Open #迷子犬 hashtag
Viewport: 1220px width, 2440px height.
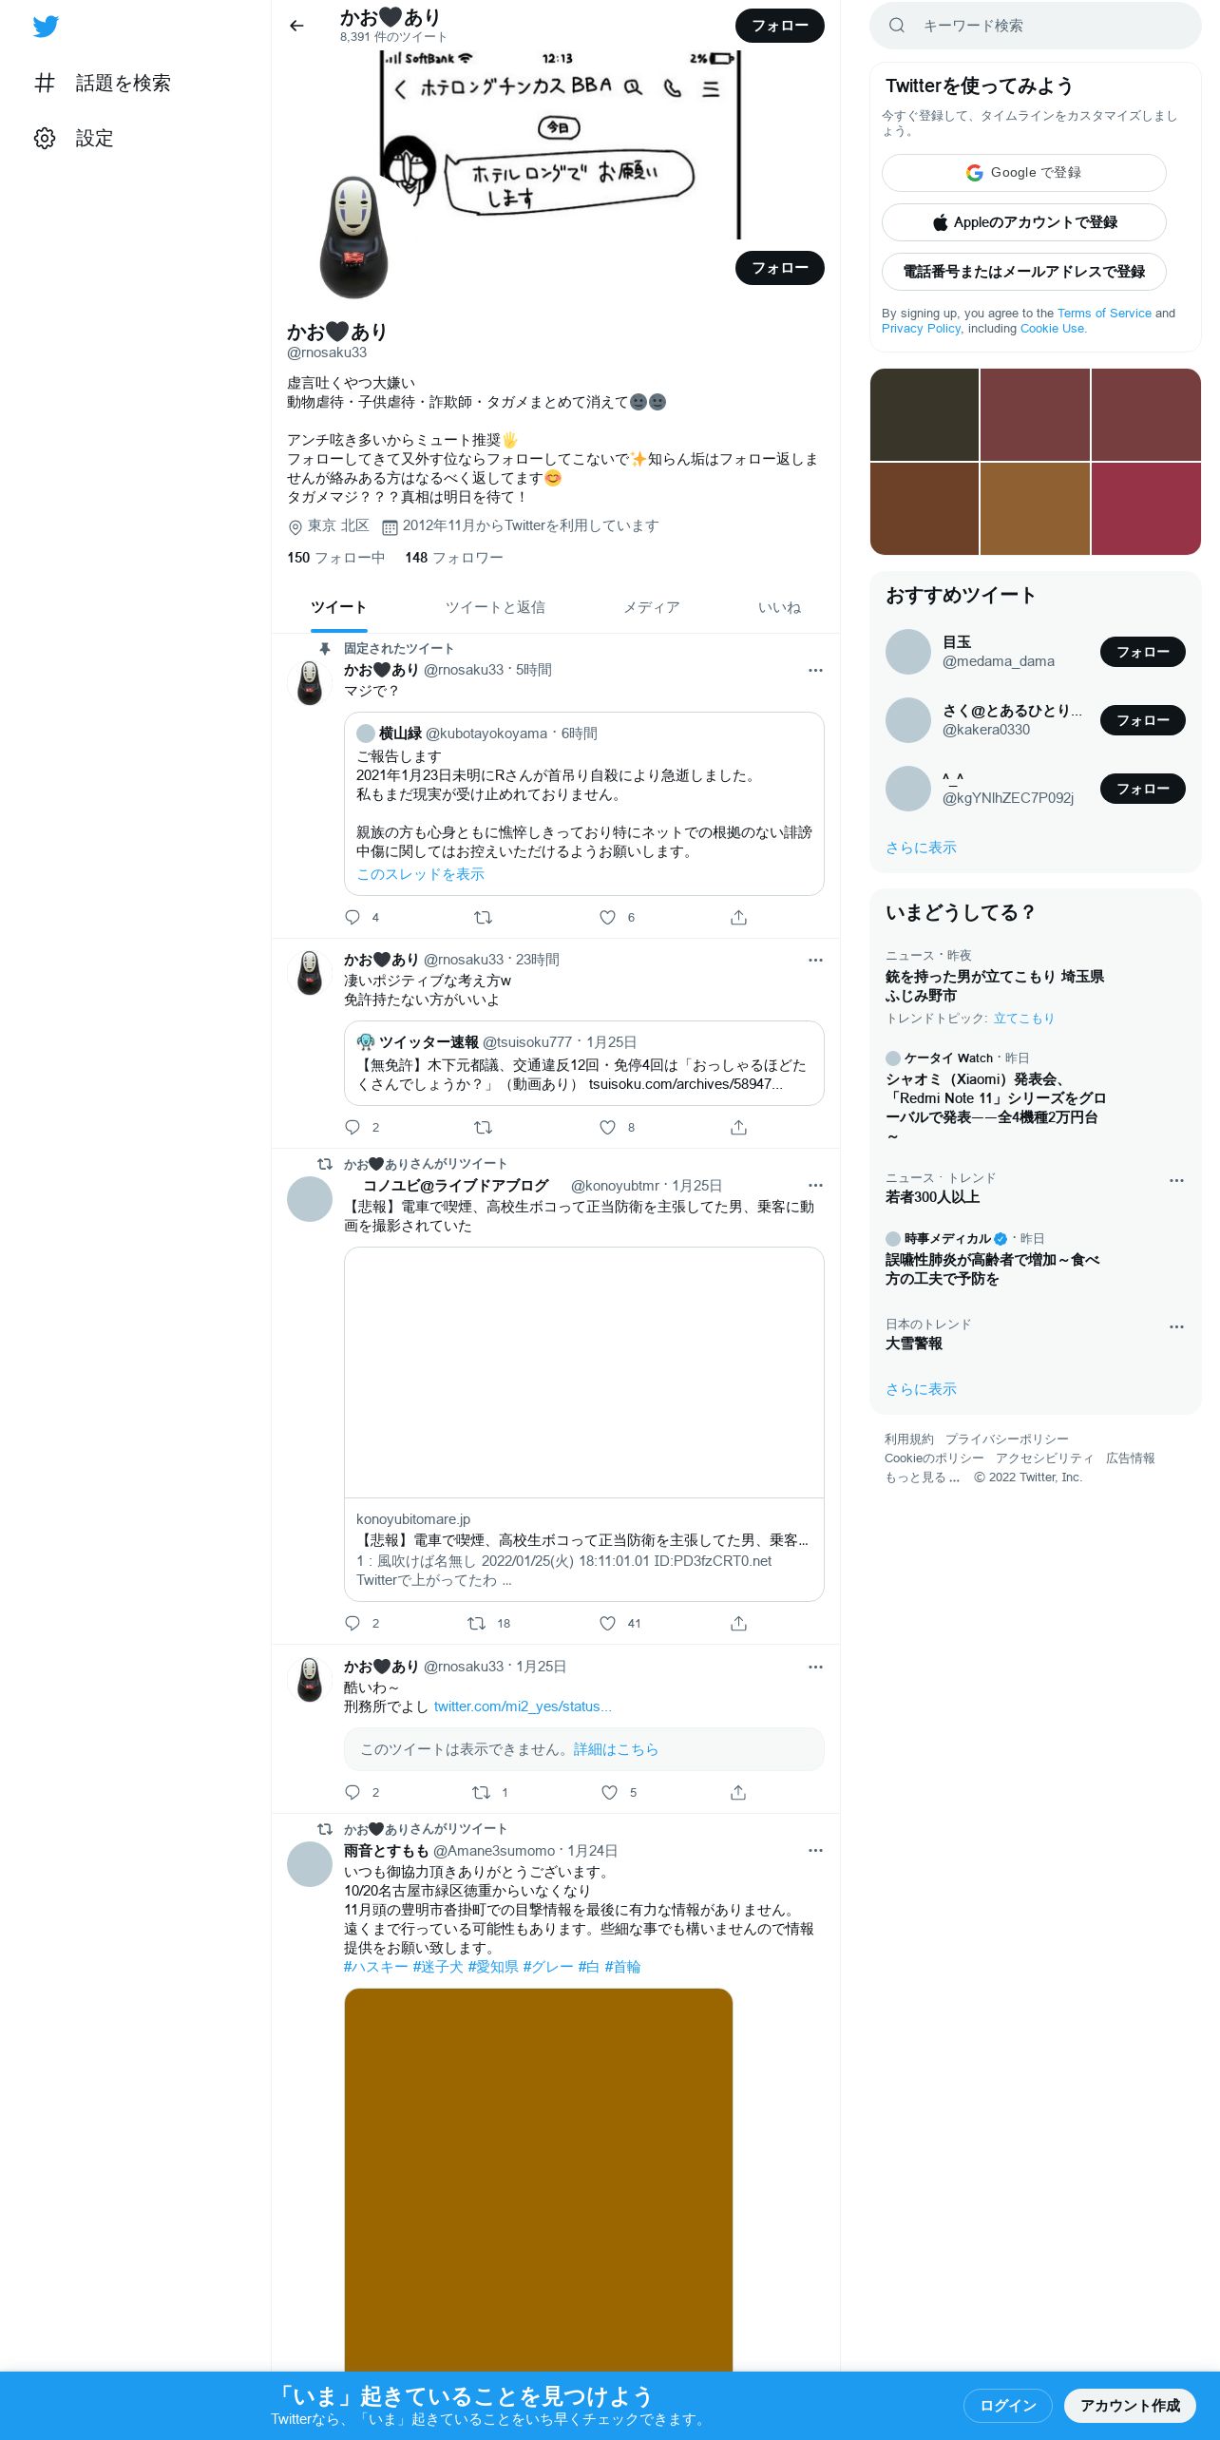(437, 1967)
